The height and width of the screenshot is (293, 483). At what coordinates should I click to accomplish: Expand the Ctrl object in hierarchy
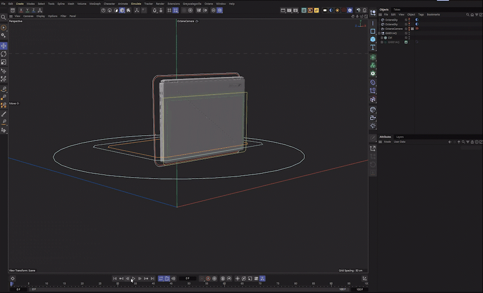(x=382, y=38)
